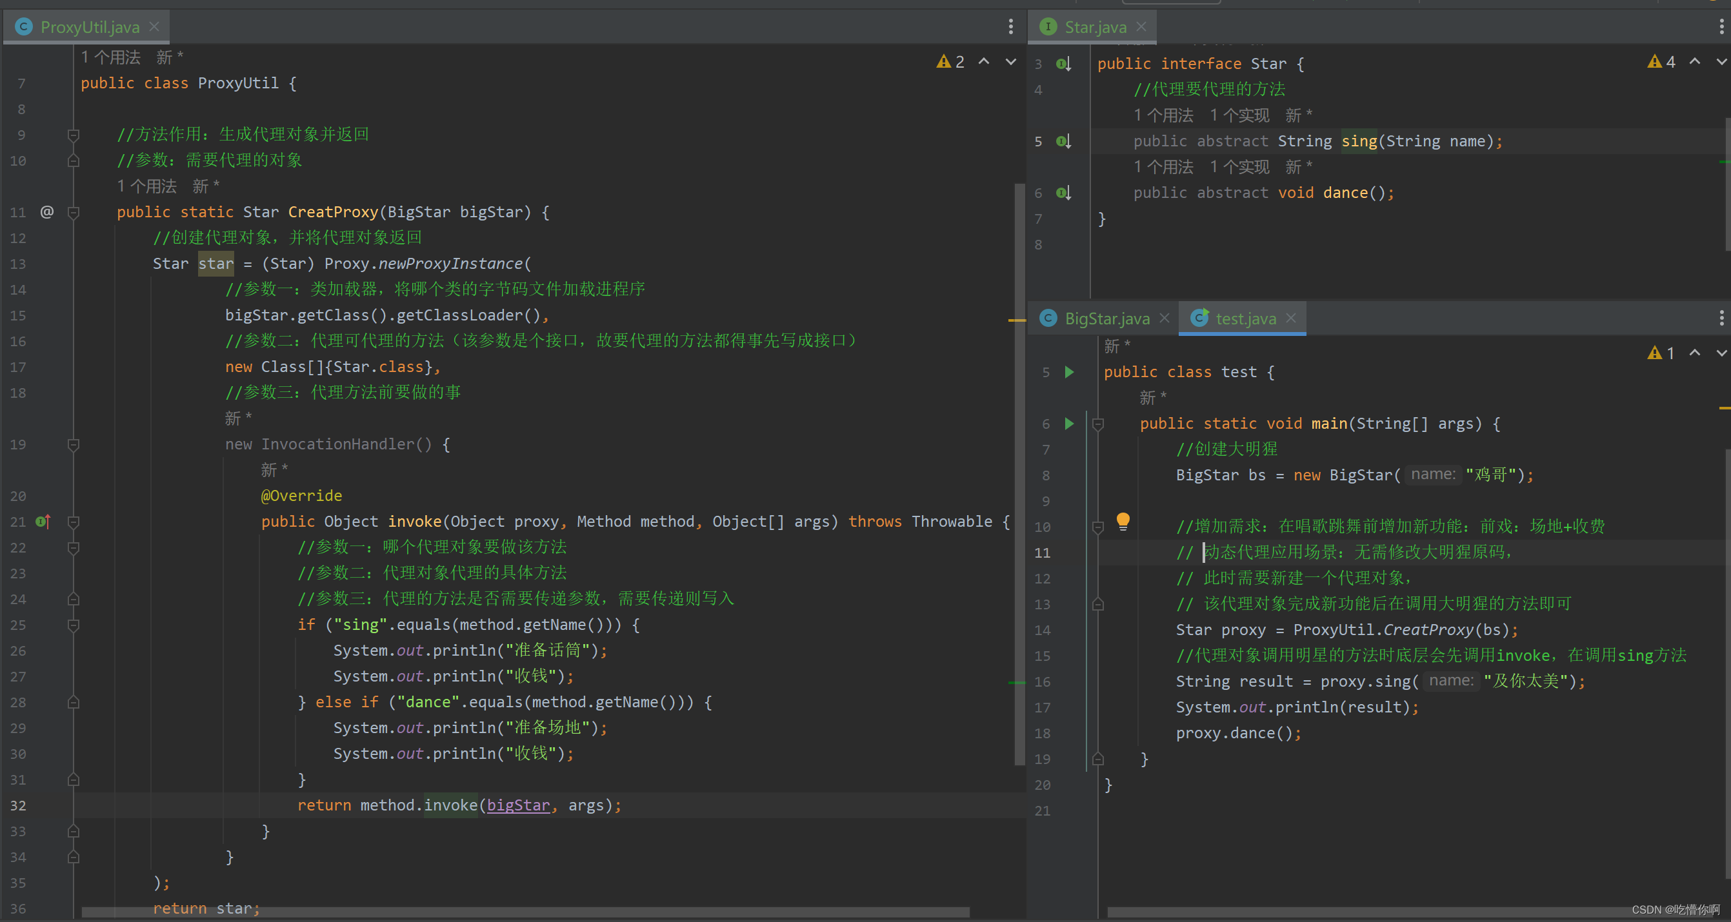Click the sing method name in Star.java

click(x=1359, y=141)
